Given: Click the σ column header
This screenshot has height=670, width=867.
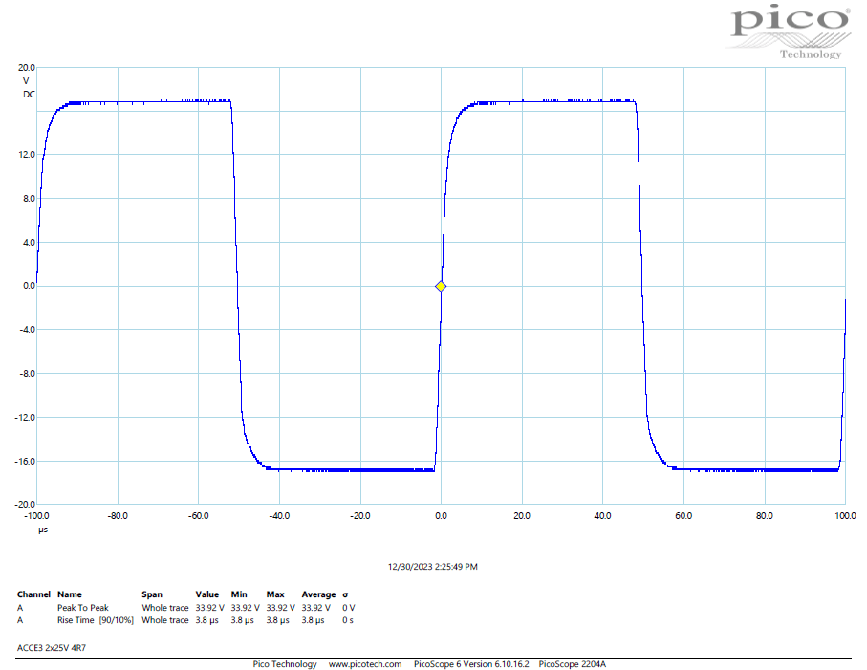Looking at the screenshot, I should click(345, 594).
